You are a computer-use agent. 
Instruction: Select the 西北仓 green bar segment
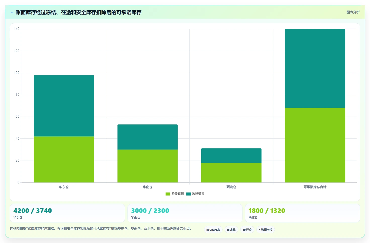click(231, 173)
